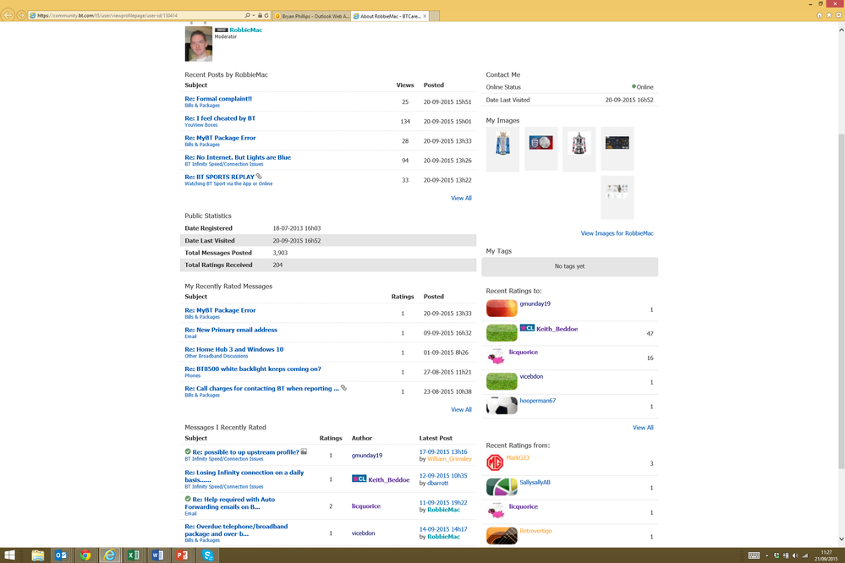Image resolution: width=845 pixels, height=563 pixels.
Task: Open vicebdon profile in Recent Ratings to
Action: 531,376
